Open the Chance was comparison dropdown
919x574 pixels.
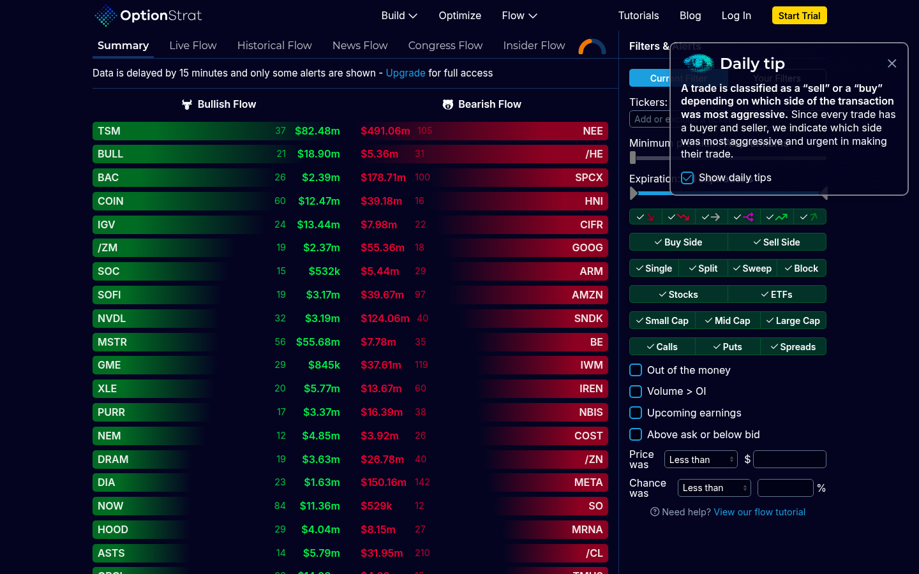point(714,488)
